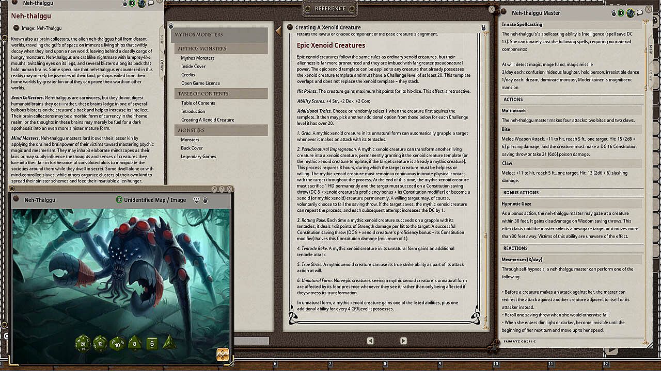The width and height of the screenshot is (661, 371).
Task: Open Main tab on Neh-thalggu Master sheet
Action: coord(650,49)
